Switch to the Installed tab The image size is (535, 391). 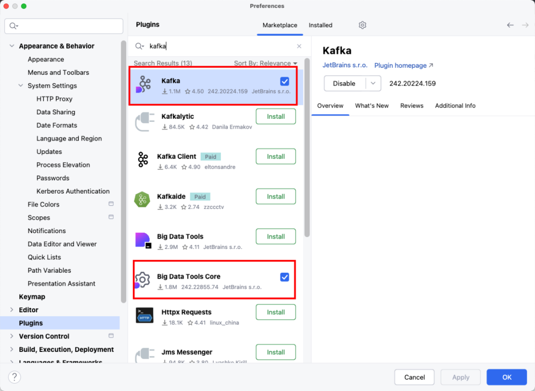(x=321, y=25)
